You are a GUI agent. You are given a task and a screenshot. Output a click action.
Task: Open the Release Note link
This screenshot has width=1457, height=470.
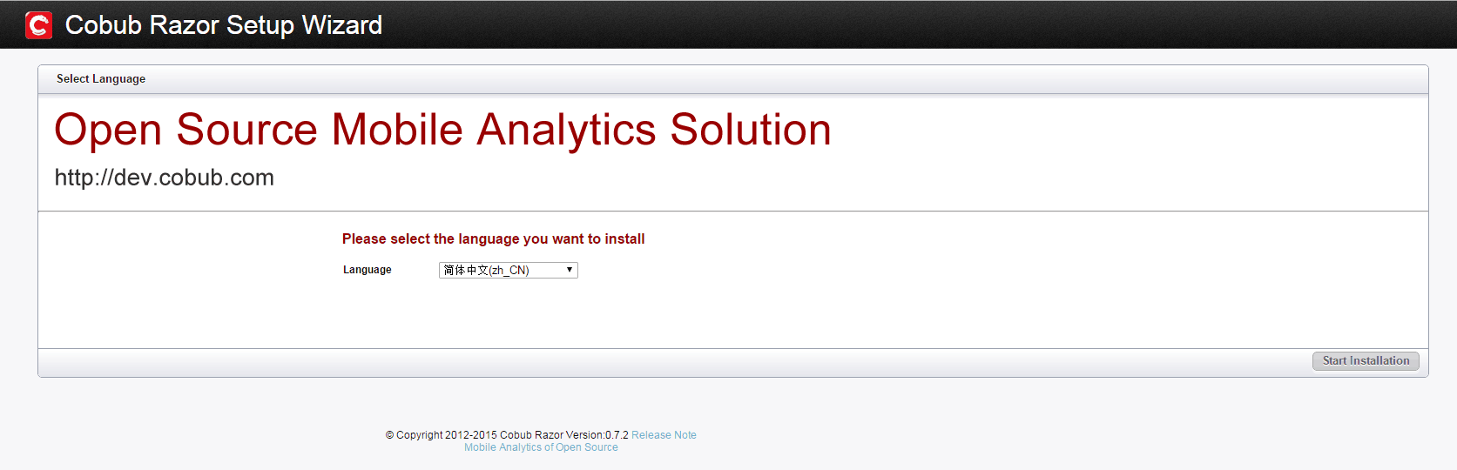click(664, 435)
